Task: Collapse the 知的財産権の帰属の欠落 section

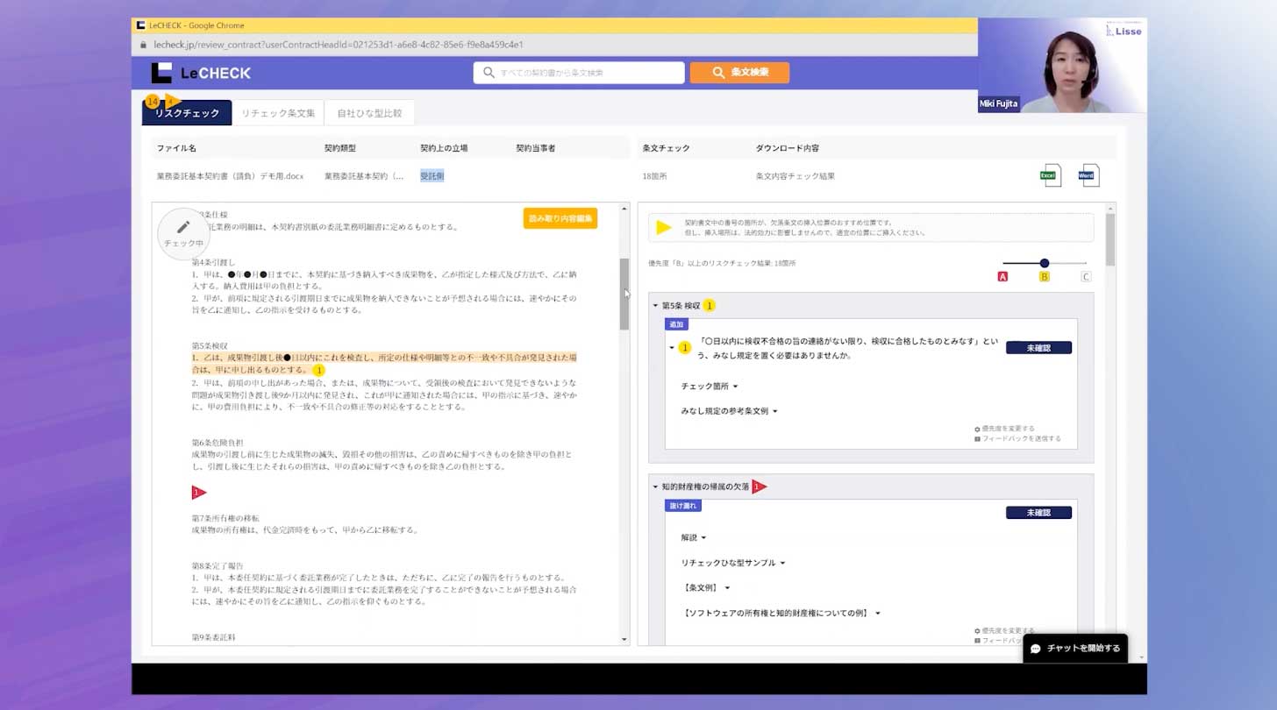Action: click(x=655, y=487)
